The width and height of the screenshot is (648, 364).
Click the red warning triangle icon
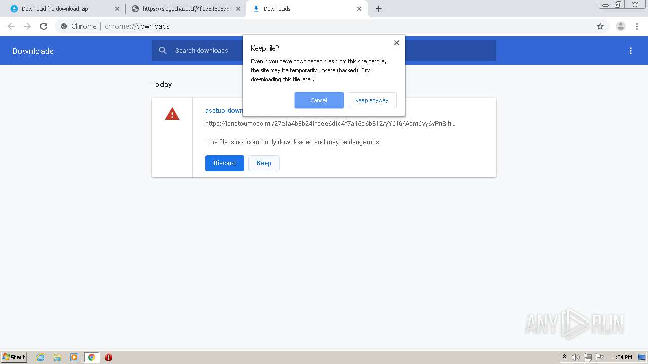point(172,114)
